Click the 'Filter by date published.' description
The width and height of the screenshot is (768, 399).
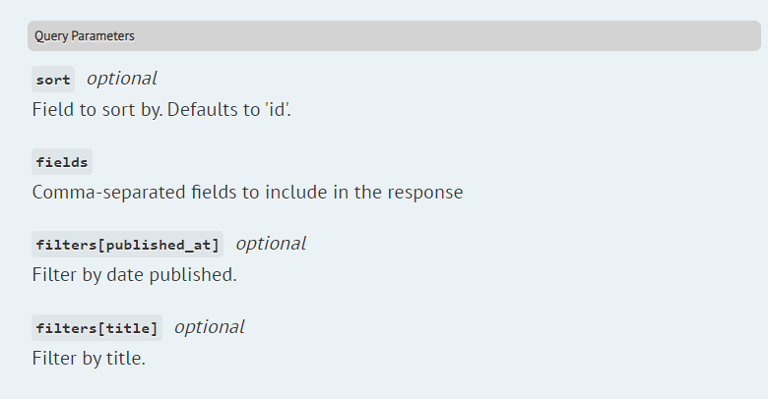click(x=134, y=275)
